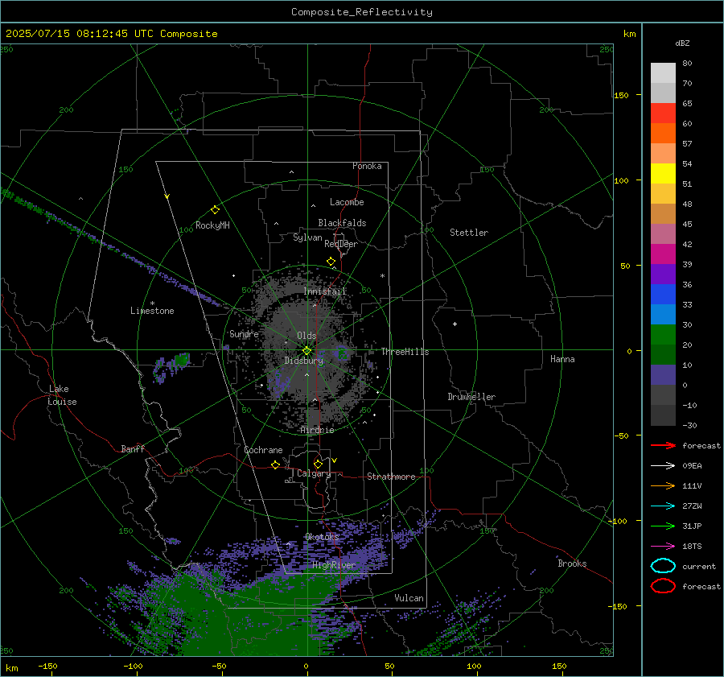Click the plus marker west of Hanna
The width and height of the screenshot is (724, 677).
pyautogui.click(x=455, y=324)
